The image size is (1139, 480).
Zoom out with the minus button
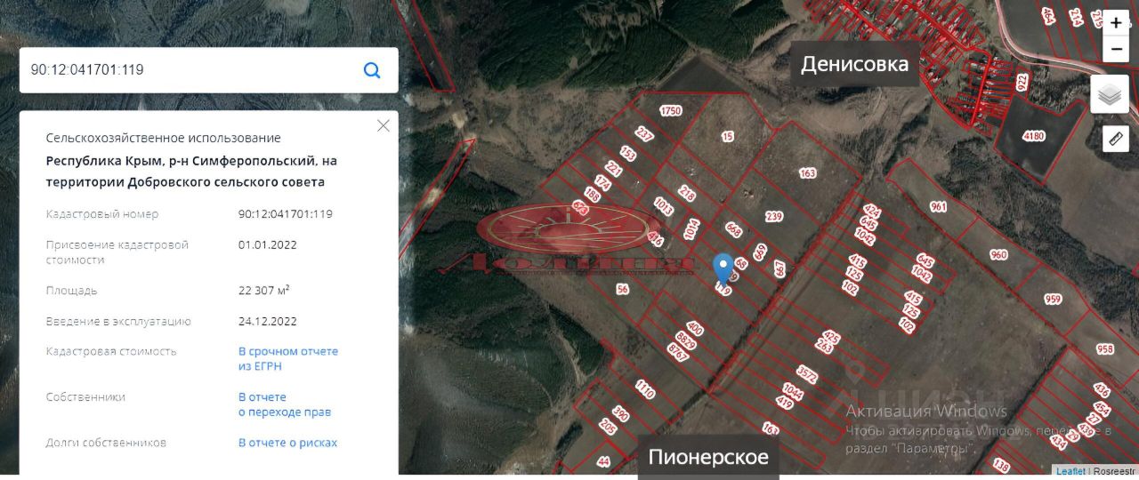point(1116,49)
